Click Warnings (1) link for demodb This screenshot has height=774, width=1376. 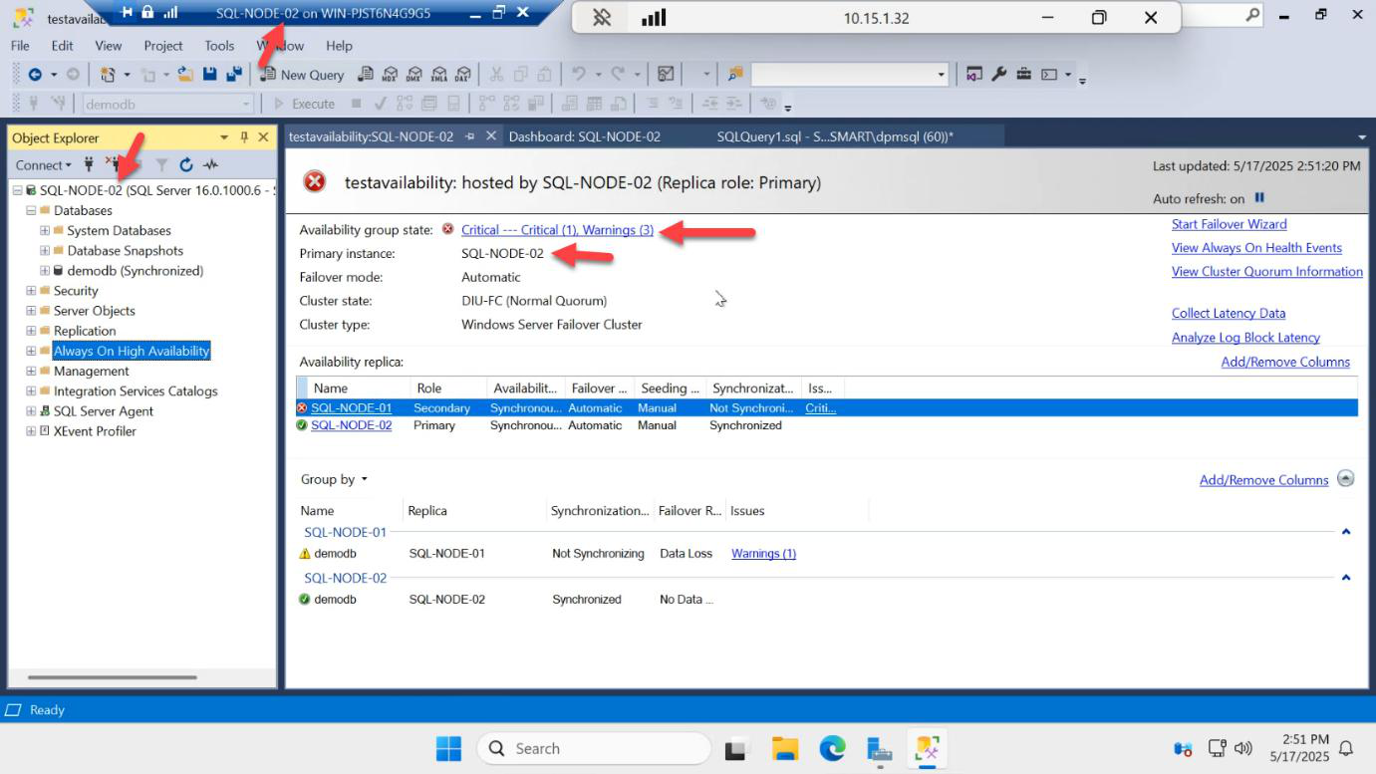pyautogui.click(x=763, y=554)
